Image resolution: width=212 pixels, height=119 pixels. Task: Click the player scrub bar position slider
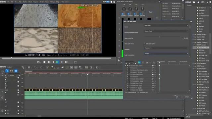click(x=12, y=58)
